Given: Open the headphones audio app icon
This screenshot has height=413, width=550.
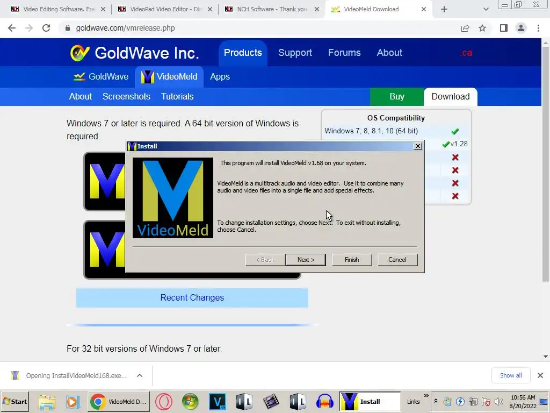Looking at the screenshot, I should [324, 402].
